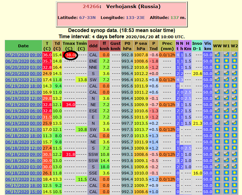The image size is (242, 195).
Task: Select the Inso value 20.6
Action: tap(198, 73)
